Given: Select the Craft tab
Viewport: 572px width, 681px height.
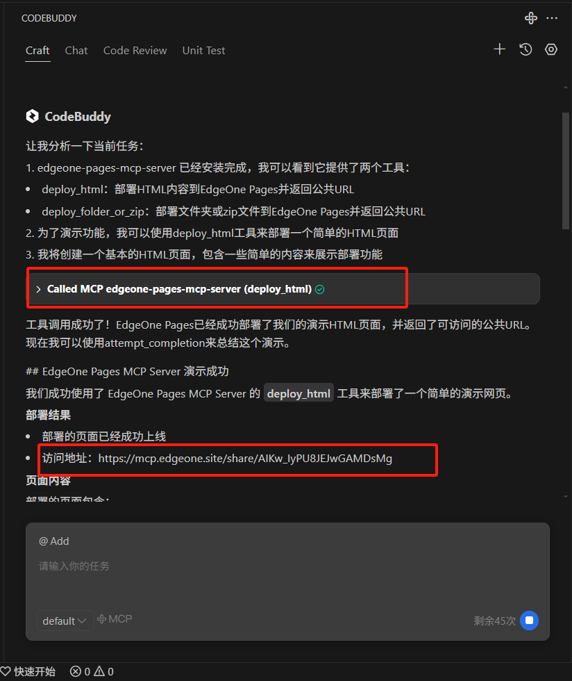Looking at the screenshot, I should [x=37, y=50].
